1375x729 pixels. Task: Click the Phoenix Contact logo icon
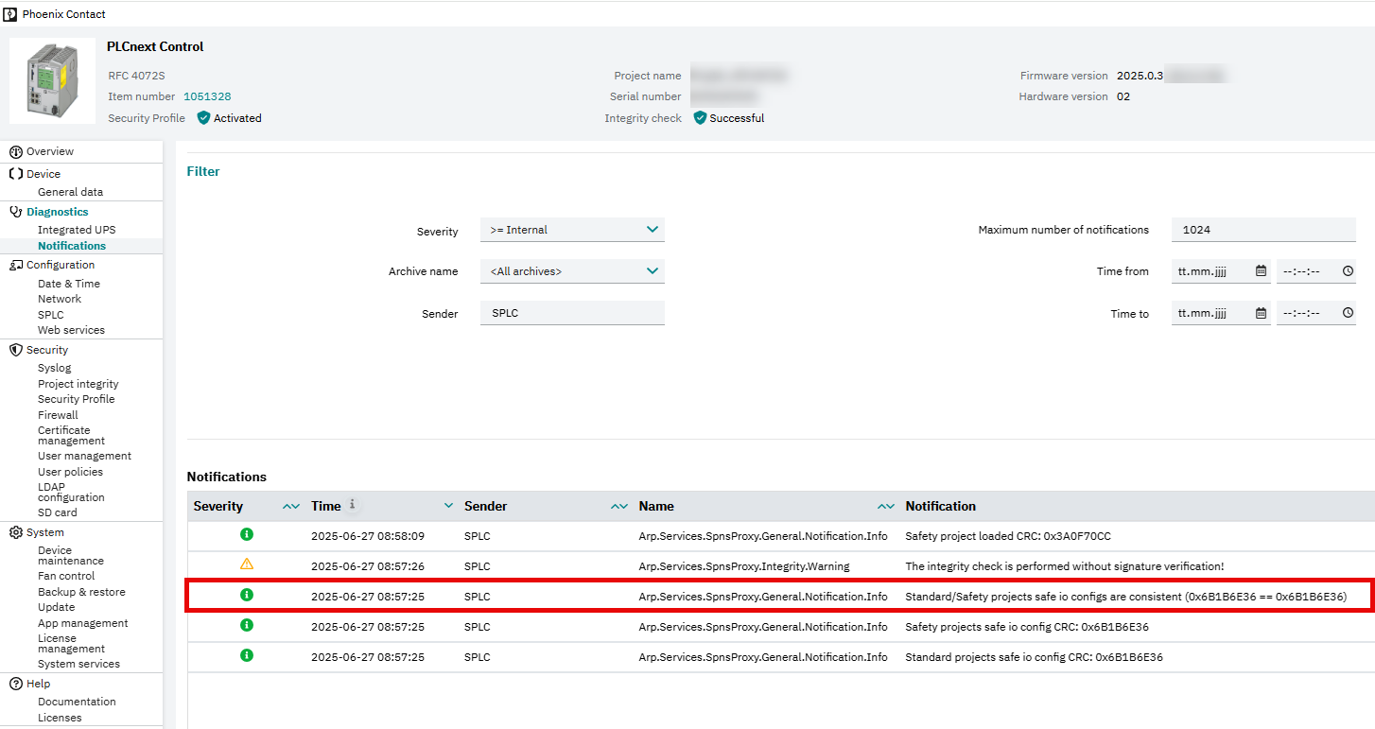point(11,14)
